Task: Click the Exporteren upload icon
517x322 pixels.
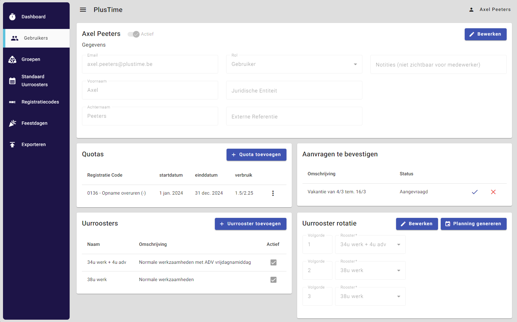Action: coord(12,145)
